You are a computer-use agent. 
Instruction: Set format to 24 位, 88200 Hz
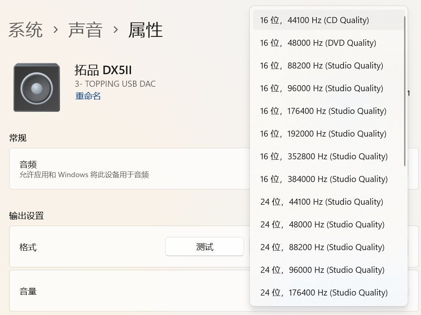click(x=329, y=247)
